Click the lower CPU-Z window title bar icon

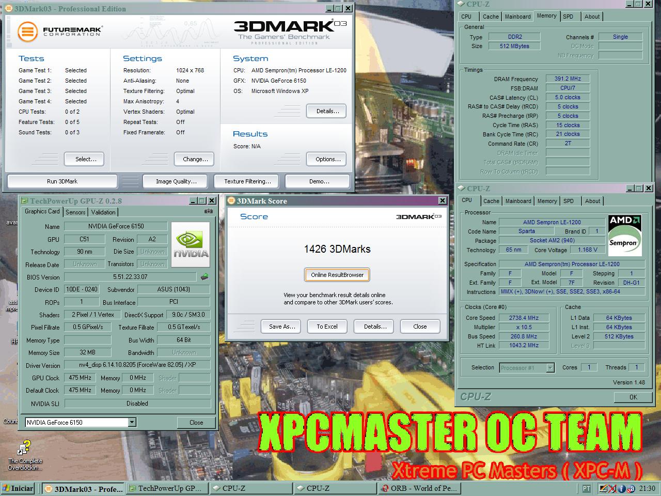click(x=462, y=189)
